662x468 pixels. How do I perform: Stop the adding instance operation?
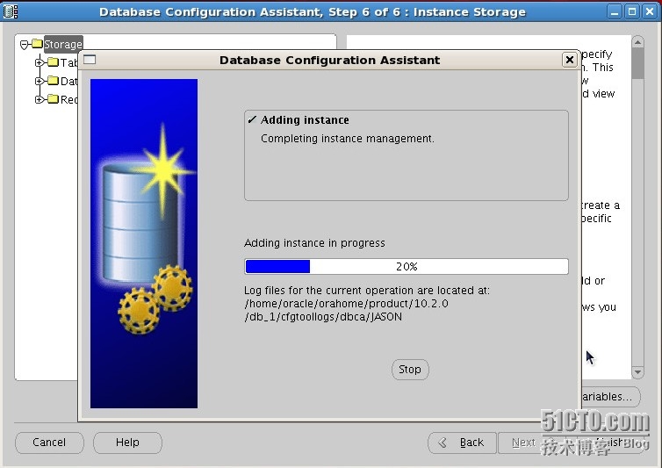click(x=410, y=370)
